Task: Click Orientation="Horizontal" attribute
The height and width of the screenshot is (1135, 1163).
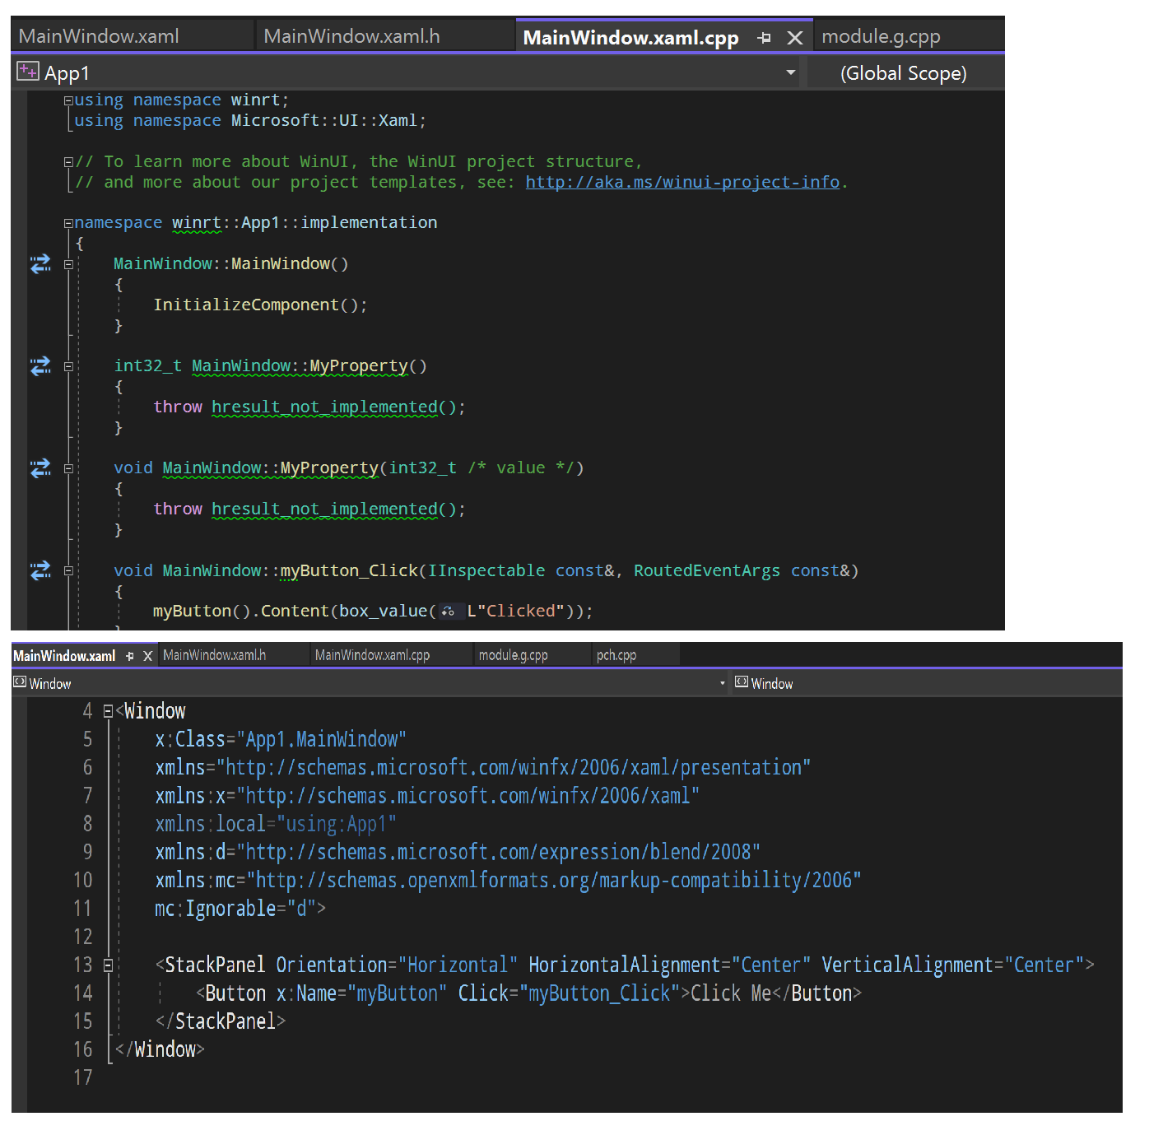Action: (x=397, y=965)
